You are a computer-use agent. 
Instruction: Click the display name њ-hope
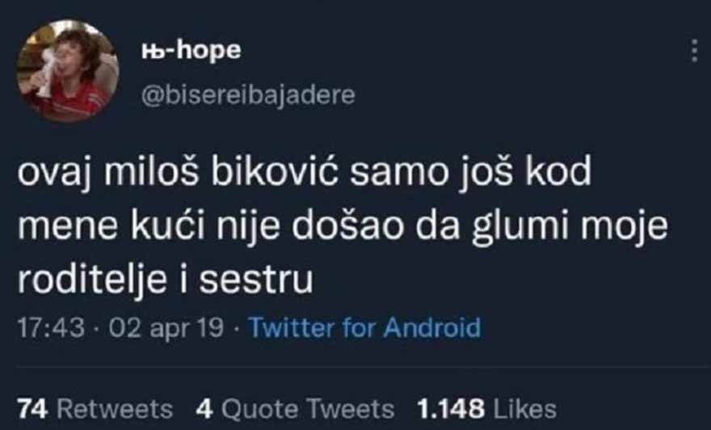[191, 51]
